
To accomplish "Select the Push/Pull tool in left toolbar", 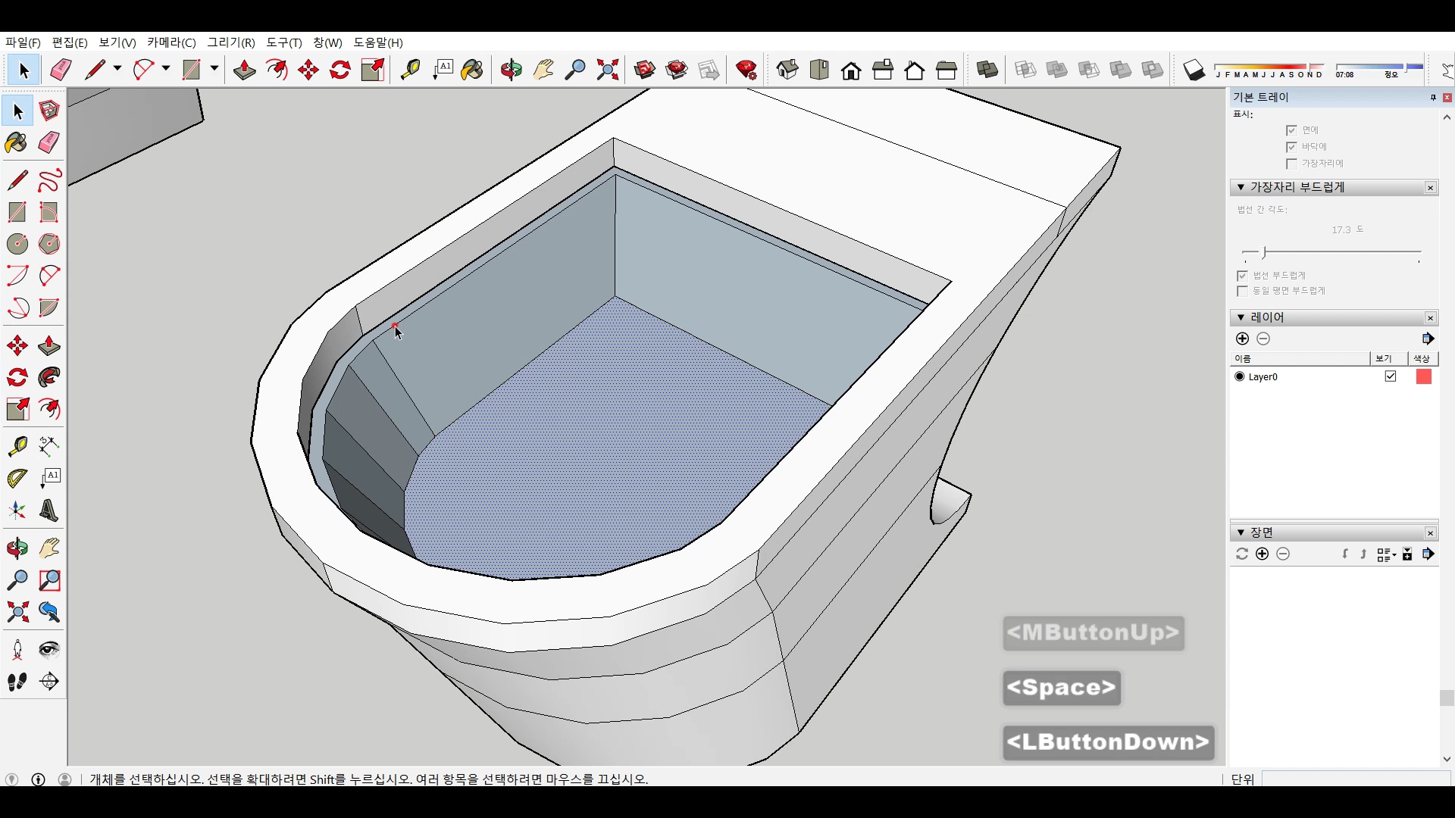I will tap(49, 346).
